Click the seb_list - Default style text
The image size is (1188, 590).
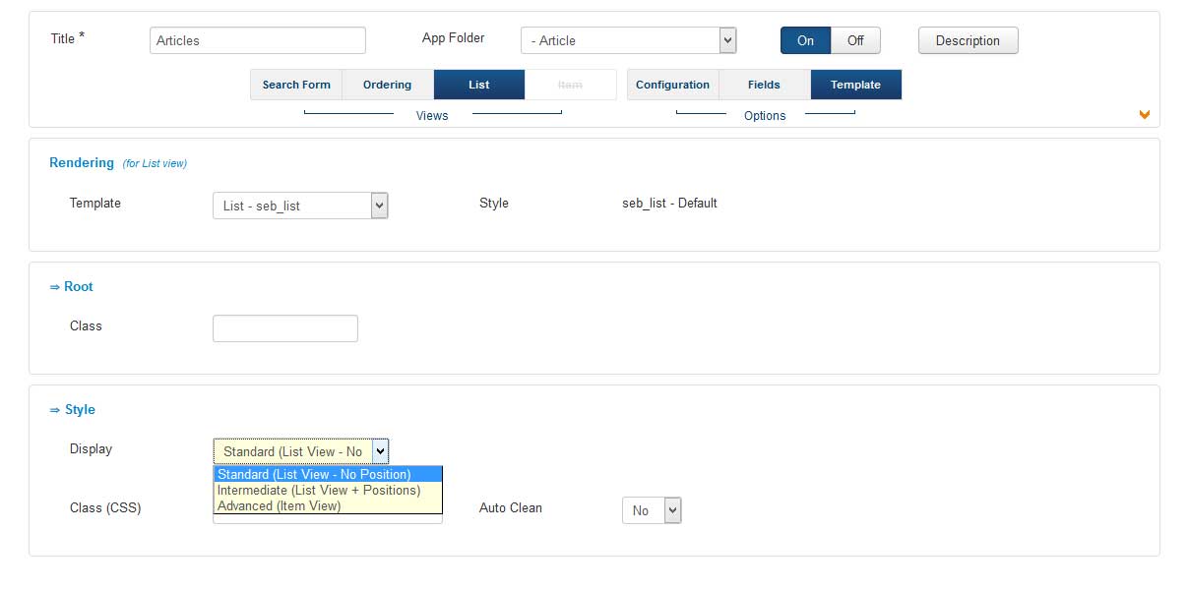pyautogui.click(x=669, y=203)
